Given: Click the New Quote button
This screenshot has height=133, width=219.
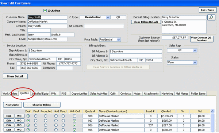Looking at the screenshot, I should click(12, 105).
